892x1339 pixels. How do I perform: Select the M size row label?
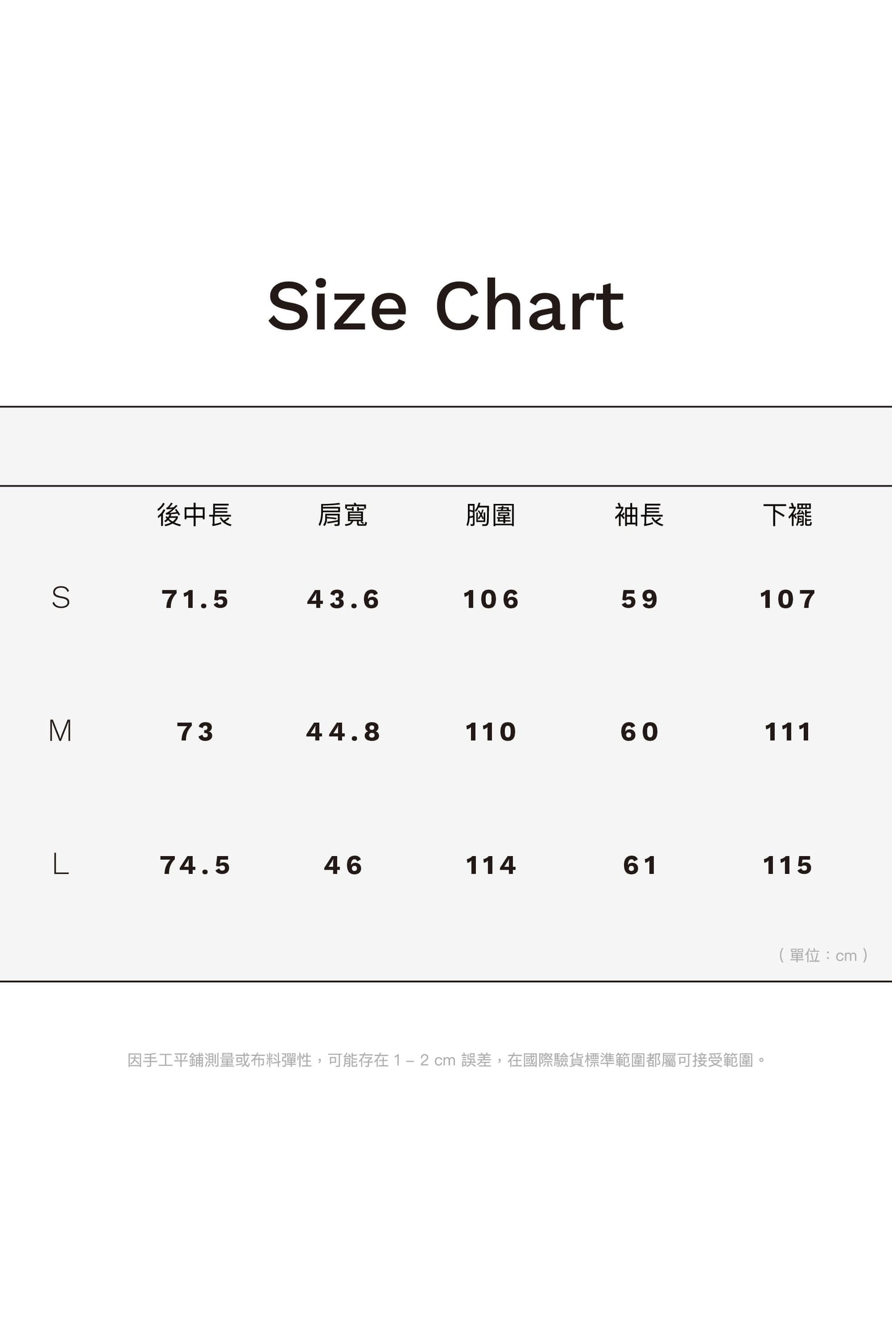60,731
